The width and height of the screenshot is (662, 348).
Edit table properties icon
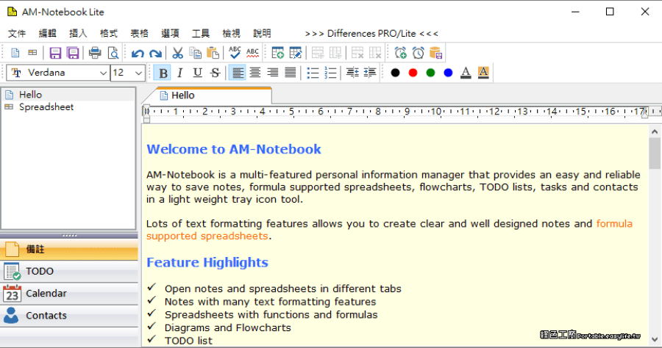[296, 53]
